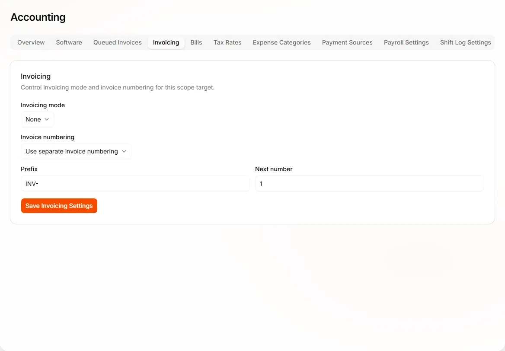Click Save Invoicing Settings button
Viewport: 505px width, 351px height.
pyautogui.click(x=59, y=206)
